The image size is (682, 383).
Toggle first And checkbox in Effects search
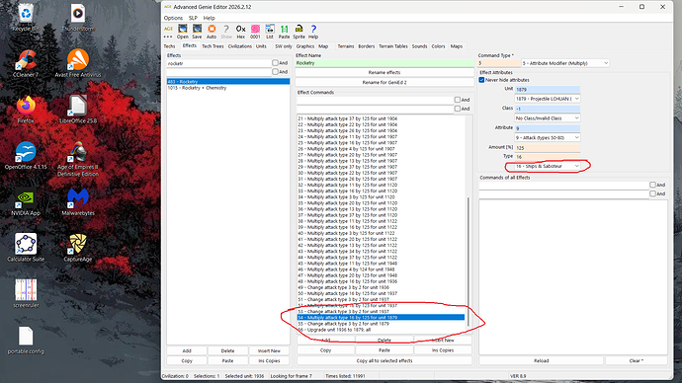tap(275, 63)
